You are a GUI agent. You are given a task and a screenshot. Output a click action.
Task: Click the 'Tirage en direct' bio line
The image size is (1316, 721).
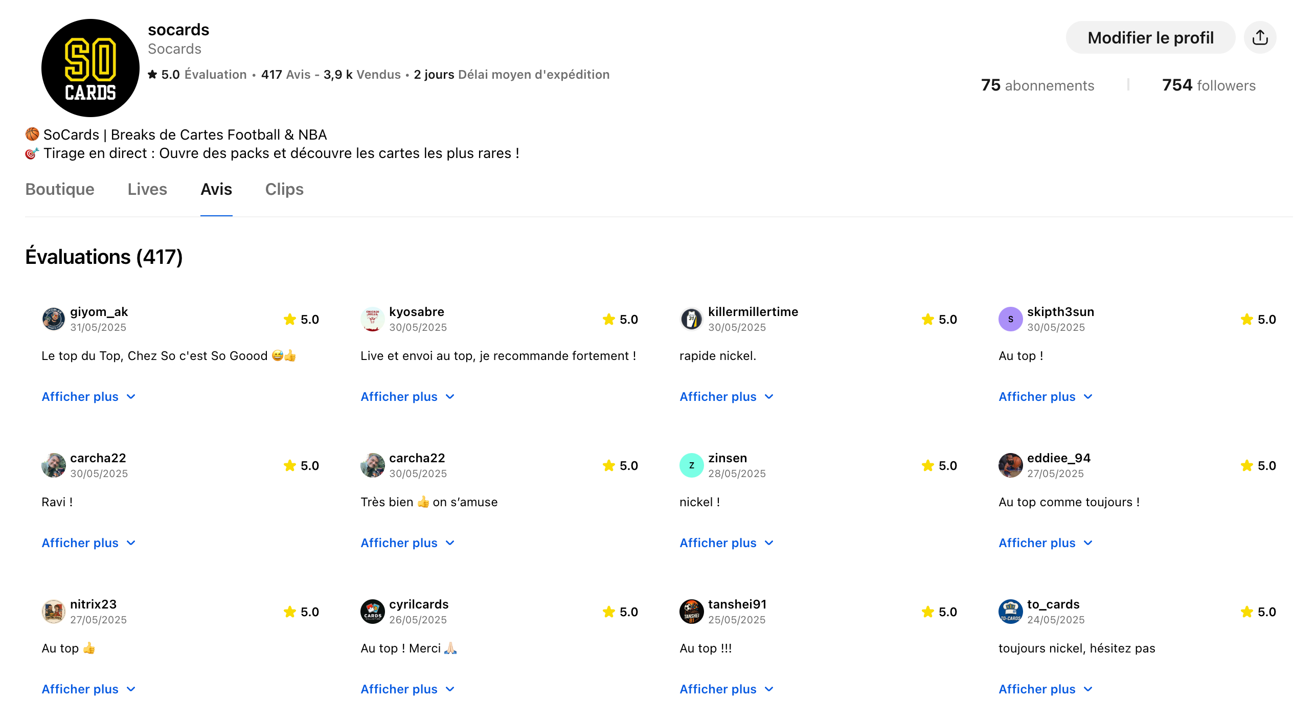coord(273,153)
